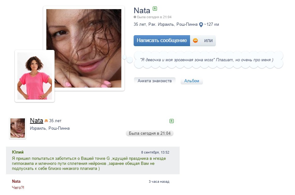This screenshot has width=295, height=195.
Task: Click the Была сегодня в 21:04 pill
Action: pyautogui.click(x=149, y=133)
